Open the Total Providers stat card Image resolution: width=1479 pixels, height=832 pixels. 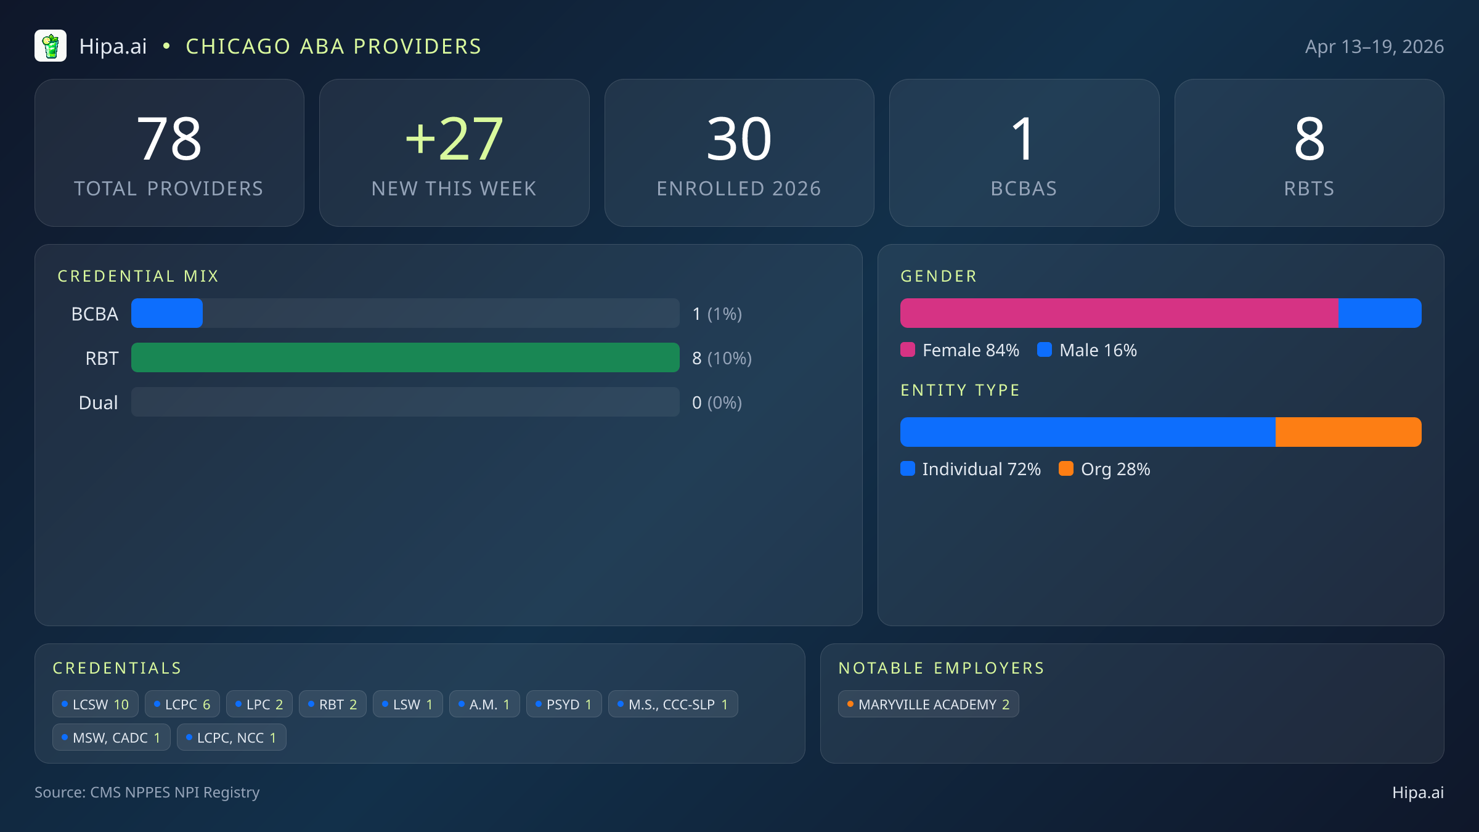tap(169, 153)
